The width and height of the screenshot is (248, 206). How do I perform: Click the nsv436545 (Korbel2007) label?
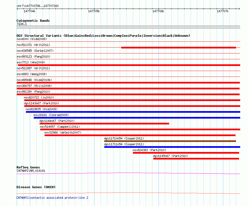click(x=35, y=51)
